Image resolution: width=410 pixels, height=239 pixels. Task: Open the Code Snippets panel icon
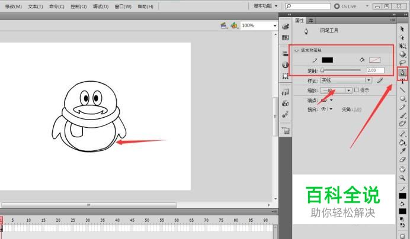click(x=286, y=92)
